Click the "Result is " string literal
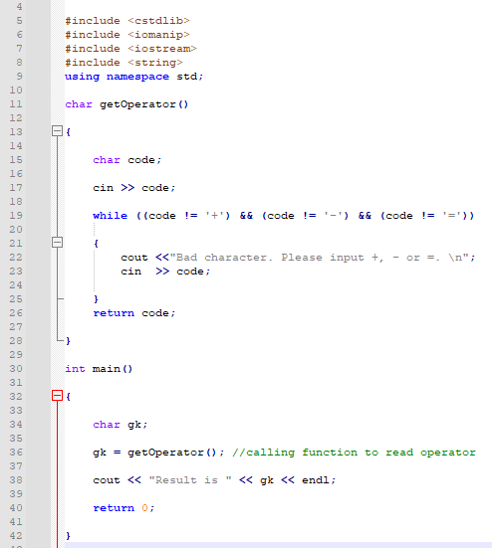 click(190, 479)
